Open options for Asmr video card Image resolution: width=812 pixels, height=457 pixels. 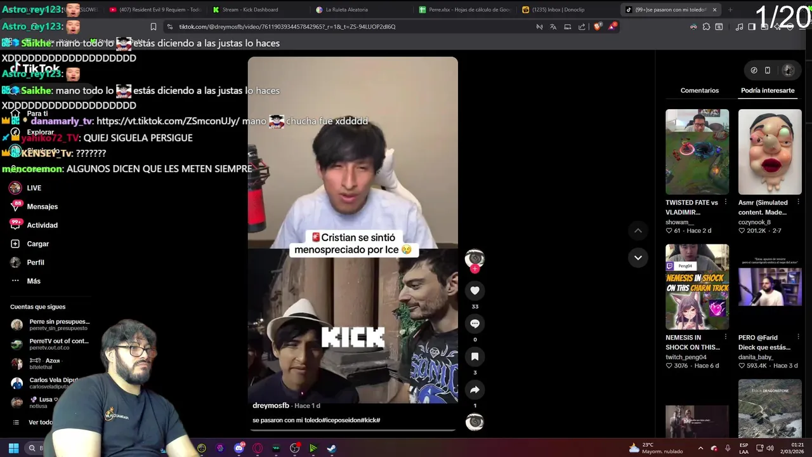pos(798,202)
